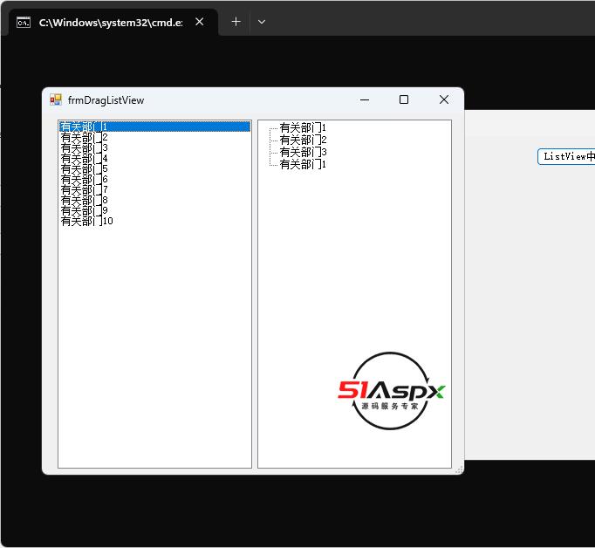Image resolution: width=595 pixels, height=548 pixels.
Task: Select last 有关部门1 node in right tree
Action: click(x=303, y=164)
